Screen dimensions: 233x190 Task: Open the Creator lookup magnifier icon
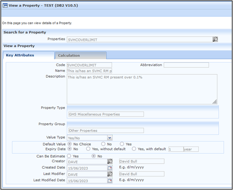coord(110,161)
